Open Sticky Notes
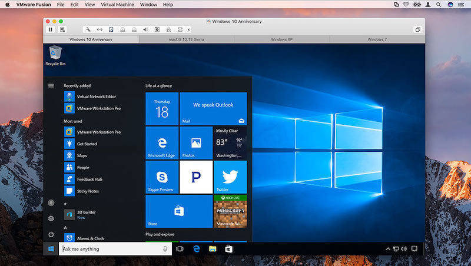 pos(81,191)
